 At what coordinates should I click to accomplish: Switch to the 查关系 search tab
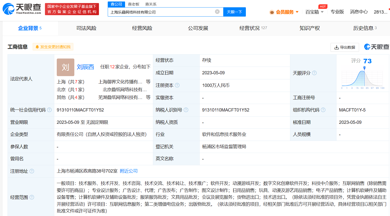tap(151, 4)
